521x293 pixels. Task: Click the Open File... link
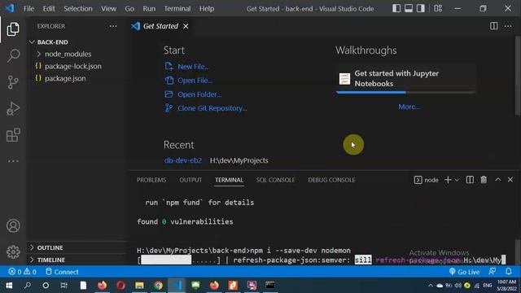195,81
